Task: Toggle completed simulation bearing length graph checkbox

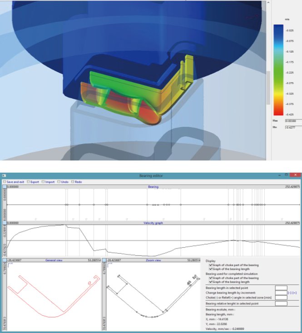Action: 210,282
